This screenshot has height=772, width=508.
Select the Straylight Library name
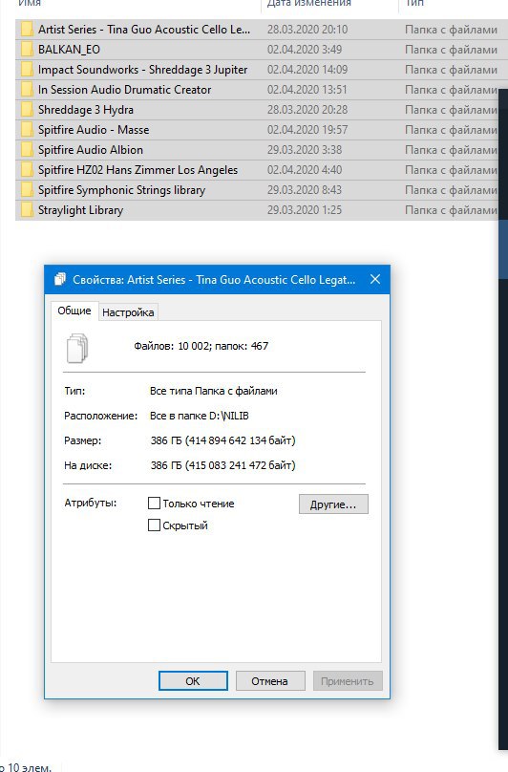tap(81, 210)
